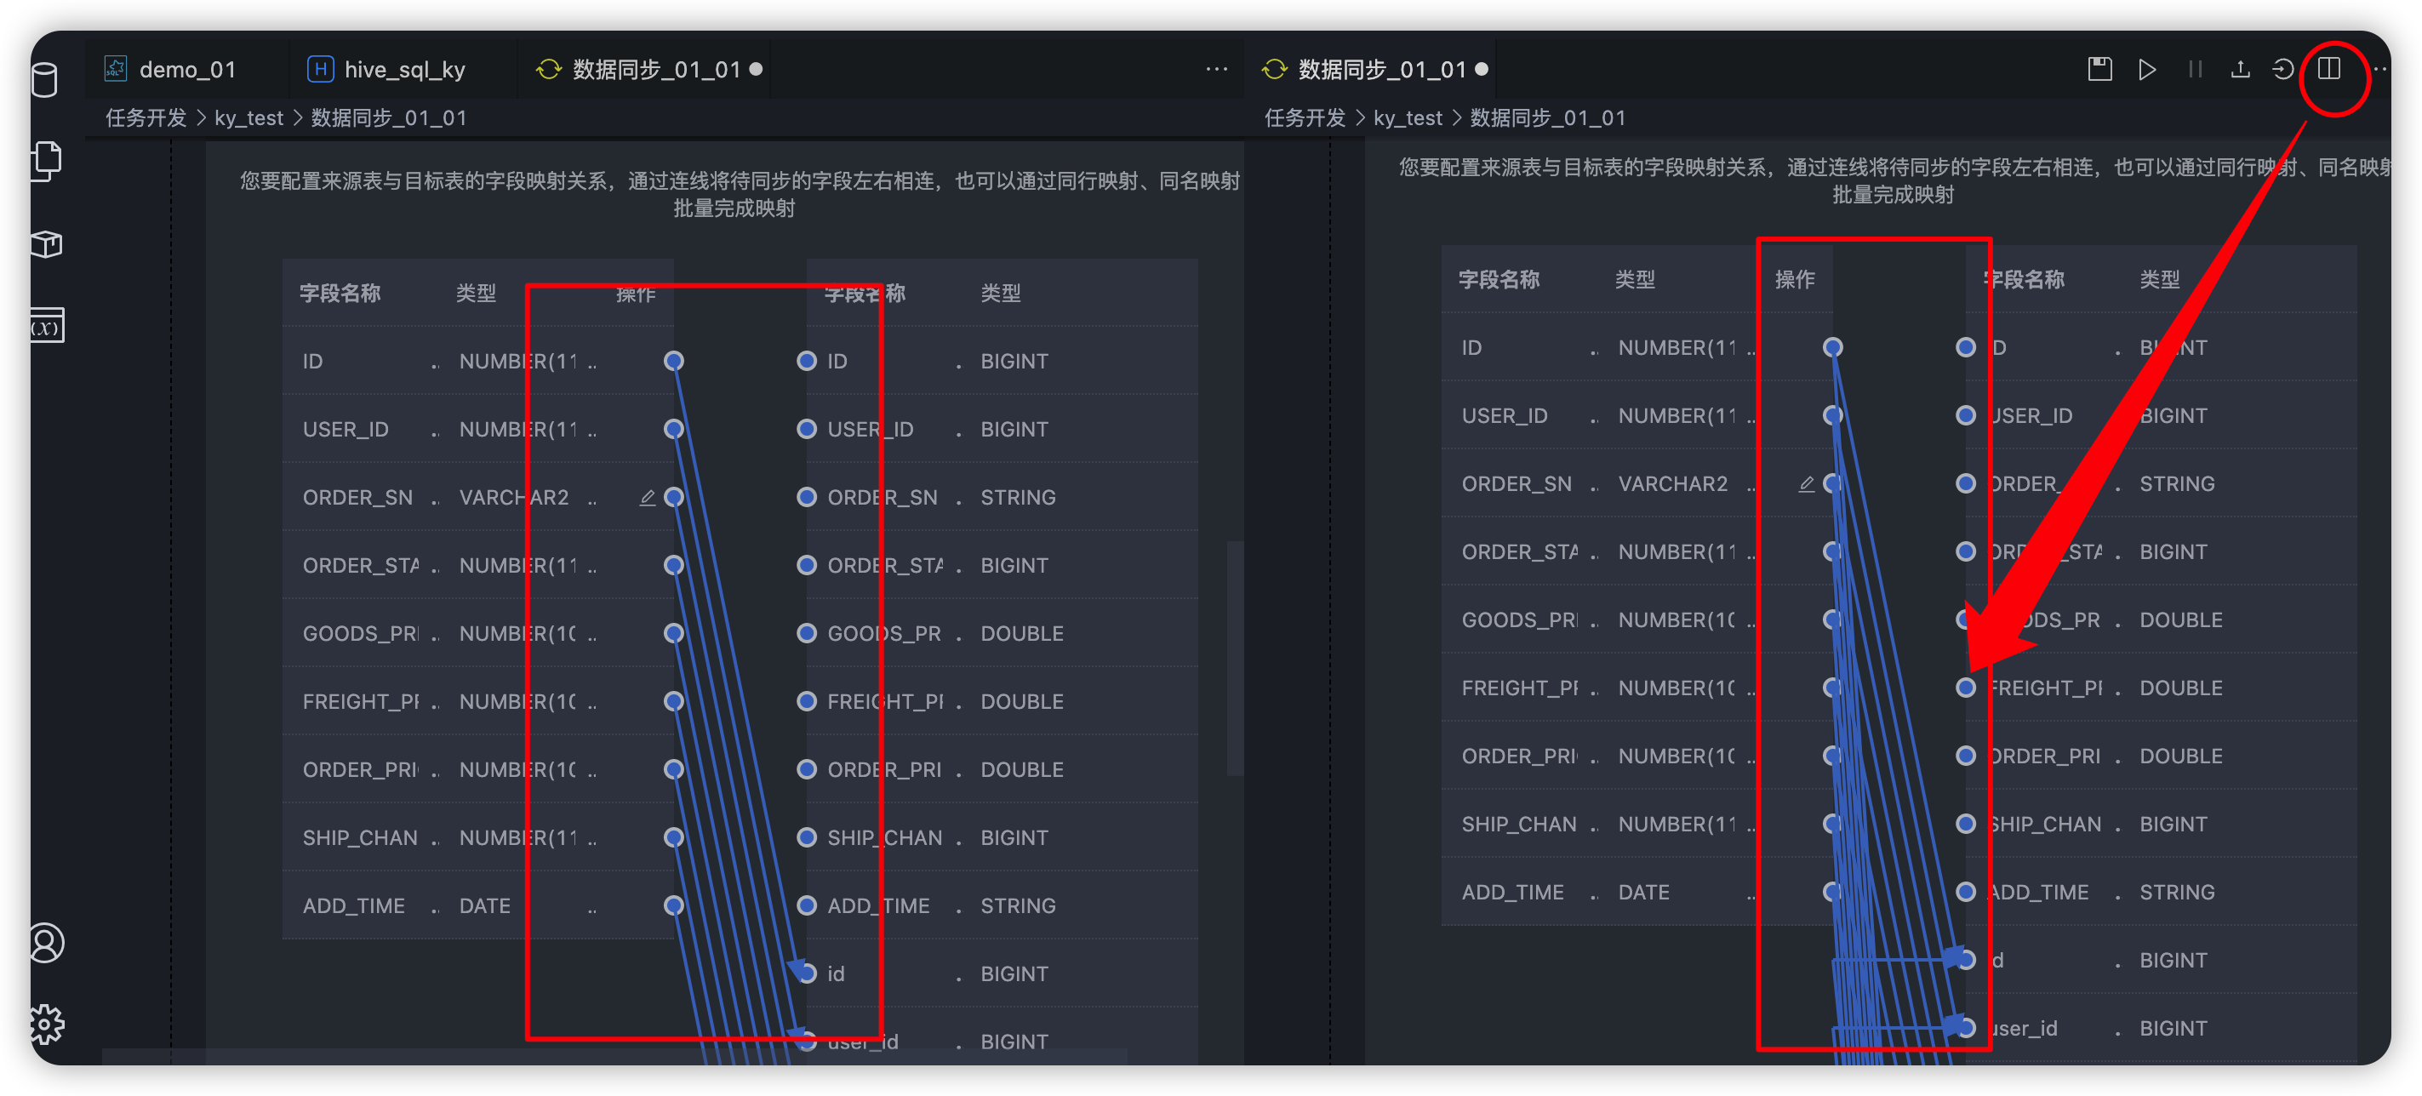Click the upload/submit icon in toolbar
This screenshot has height=1096, width=2422.
point(2241,69)
